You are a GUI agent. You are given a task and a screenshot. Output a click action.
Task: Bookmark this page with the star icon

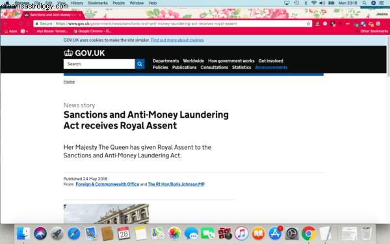[x=308, y=23]
